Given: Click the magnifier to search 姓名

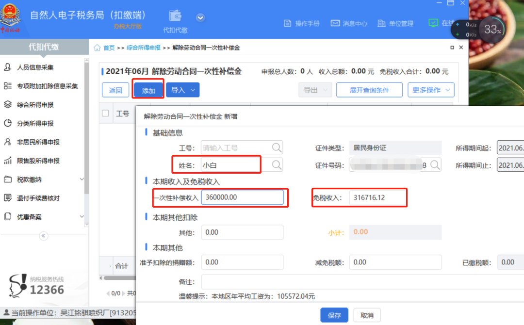Looking at the screenshot, I should click(x=276, y=164).
